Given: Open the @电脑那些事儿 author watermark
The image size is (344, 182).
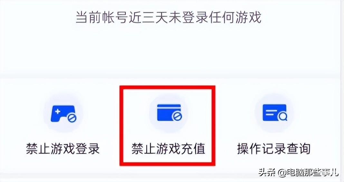Looking at the screenshot, I should (308, 173).
